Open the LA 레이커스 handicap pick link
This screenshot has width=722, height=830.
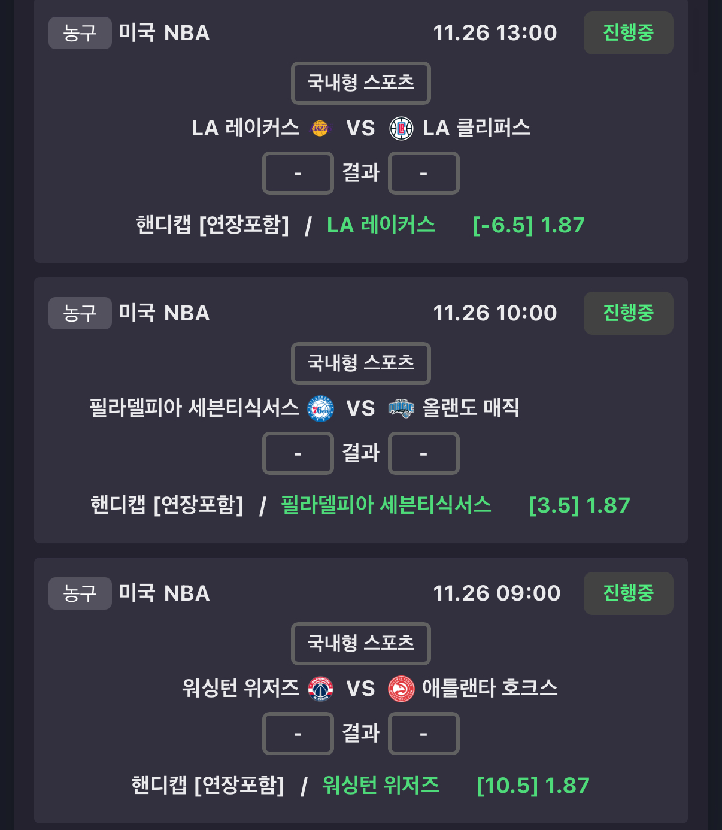381,225
